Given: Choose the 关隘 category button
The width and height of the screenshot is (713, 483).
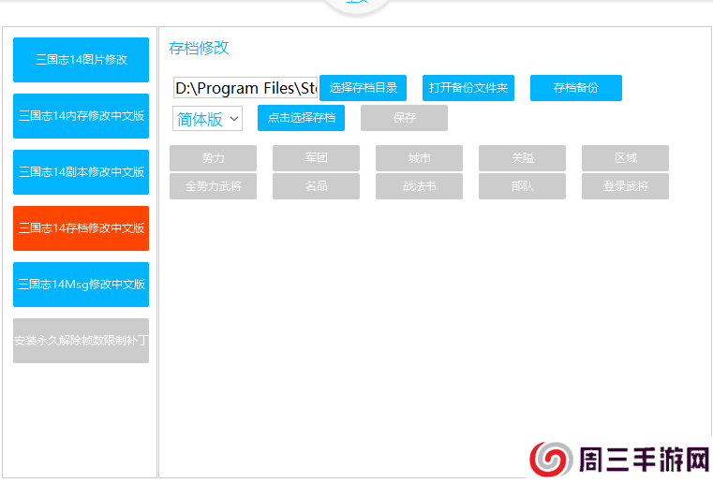Looking at the screenshot, I should (522, 158).
